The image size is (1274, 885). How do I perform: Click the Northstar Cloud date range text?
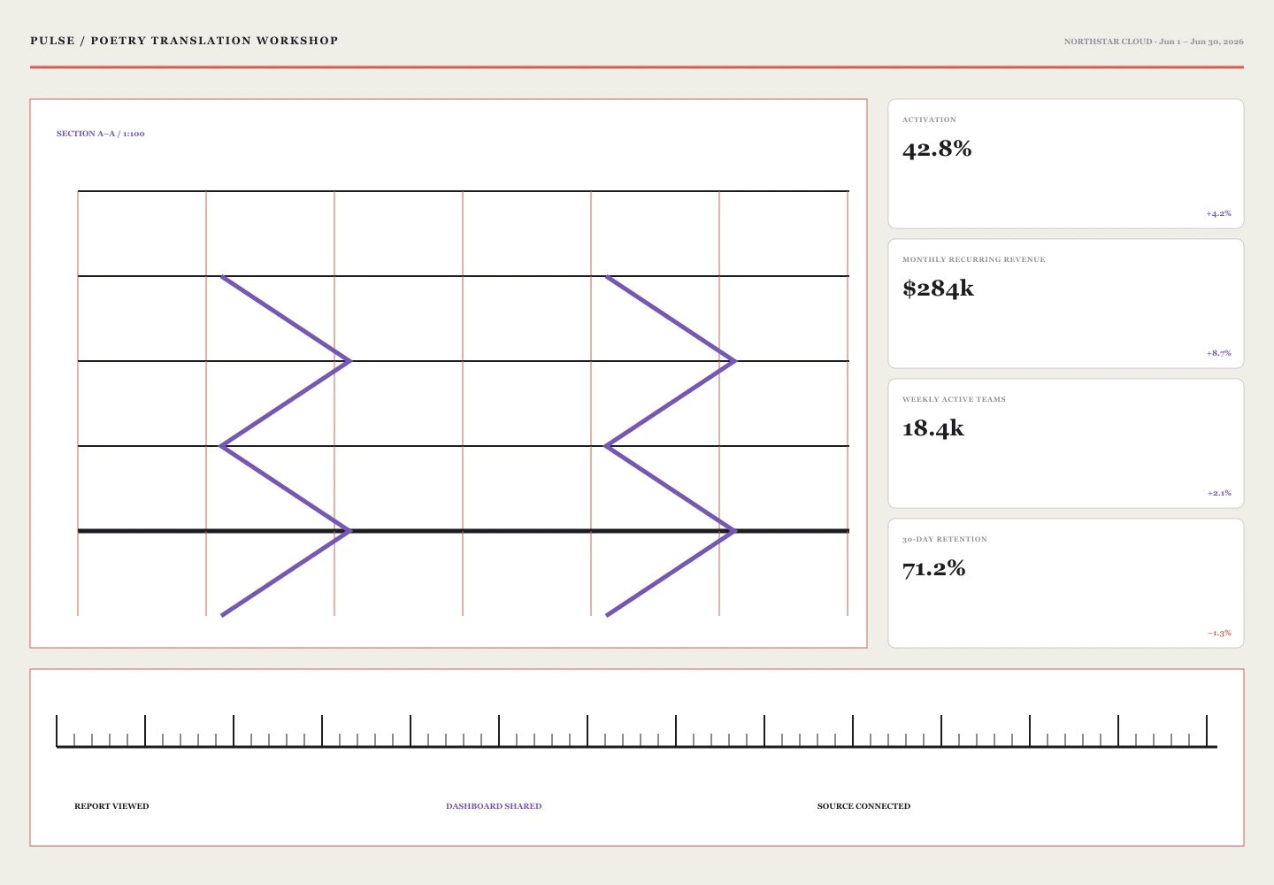1154,42
